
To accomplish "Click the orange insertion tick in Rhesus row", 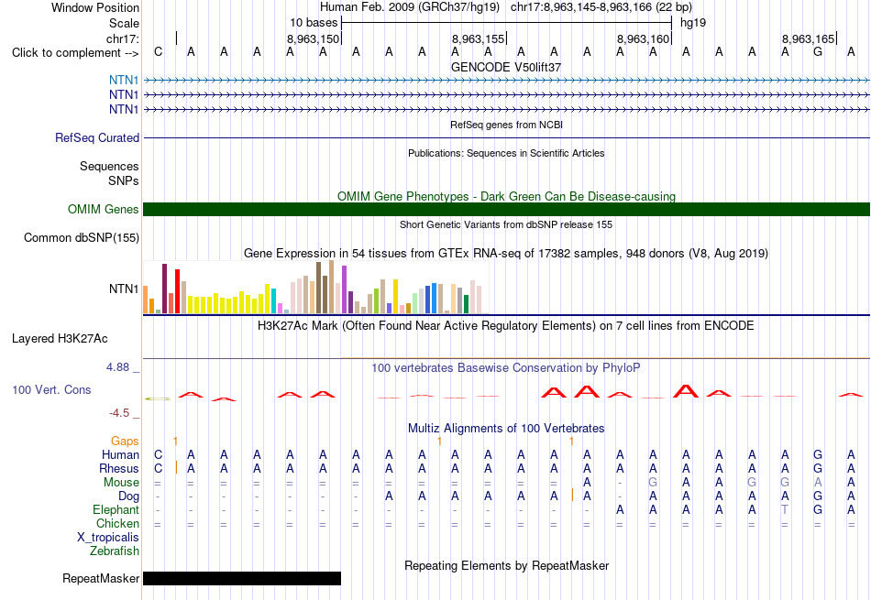I will pos(176,467).
